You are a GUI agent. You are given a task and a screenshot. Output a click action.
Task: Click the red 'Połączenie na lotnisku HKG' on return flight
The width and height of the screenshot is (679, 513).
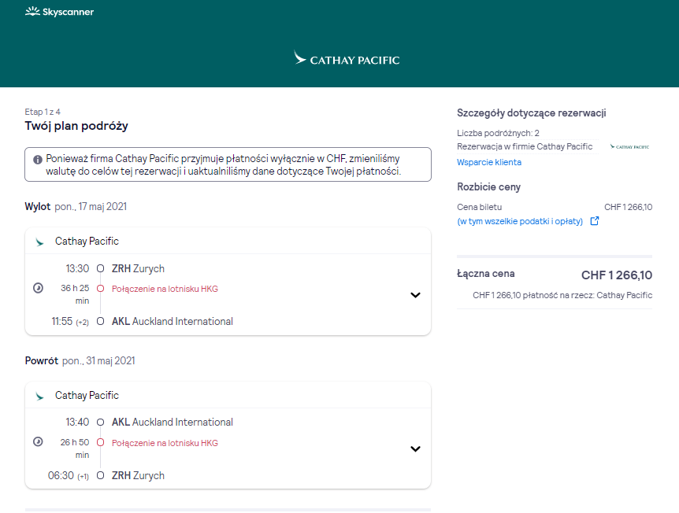coord(165,443)
